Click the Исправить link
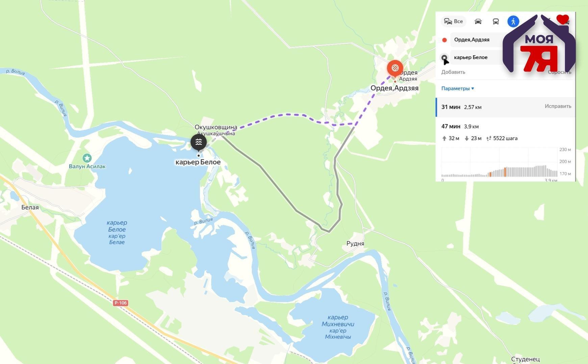This screenshot has width=588, height=364. (x=558, y=106)
